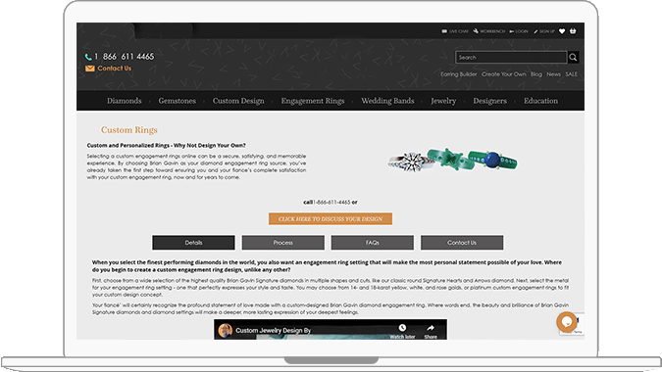This screenshot has width=662, height=372.
Task: Open the Education menu
Action: coord(540,101)
